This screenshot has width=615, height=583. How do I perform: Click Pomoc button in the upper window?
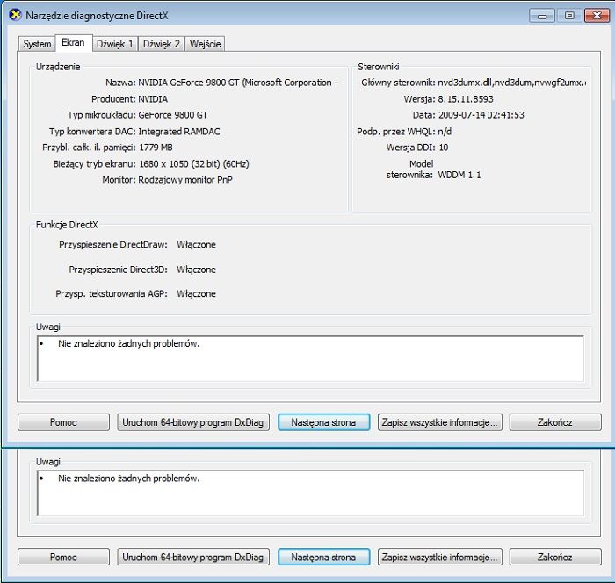click(x=63, y=422)
